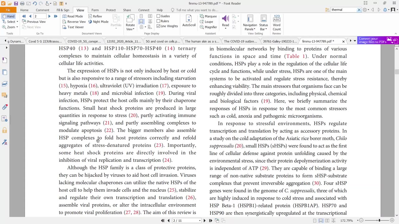Open Word Count
This screenshot has width=399, height=224.
276,22
